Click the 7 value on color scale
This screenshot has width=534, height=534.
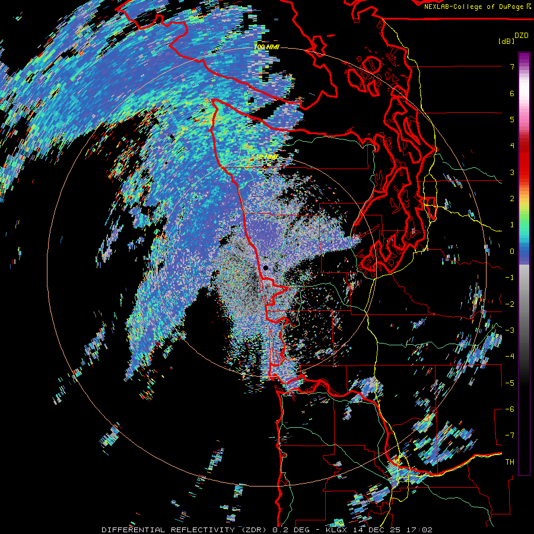point(512,66)
